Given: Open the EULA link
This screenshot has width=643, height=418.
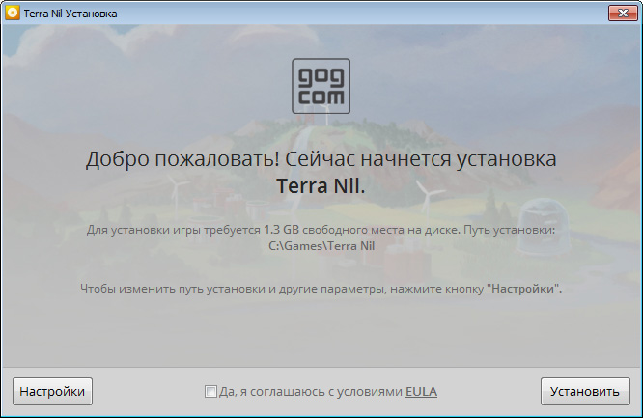Looking at the screenshot, I should point(421,391).
